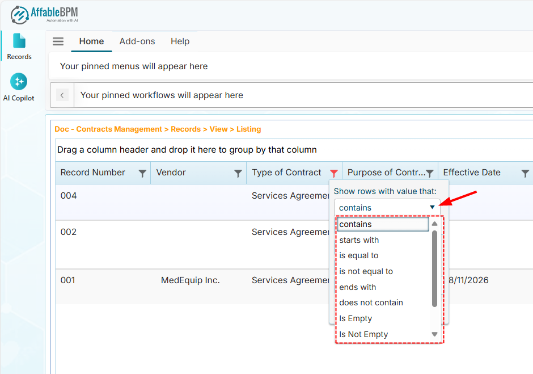Viewport: 533px width, 374px height.
Task: Open the Vendor column filter icon
Action: coord(238,174)
